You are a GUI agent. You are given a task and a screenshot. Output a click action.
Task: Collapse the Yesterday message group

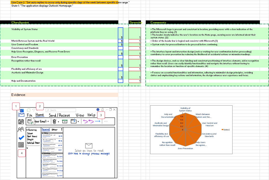pos(43,153)
